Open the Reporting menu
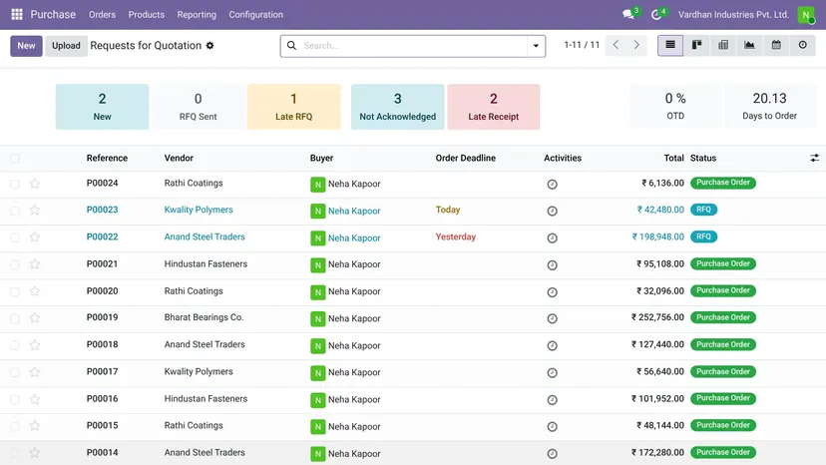This screenshot has width=826, height=465. 197,15
